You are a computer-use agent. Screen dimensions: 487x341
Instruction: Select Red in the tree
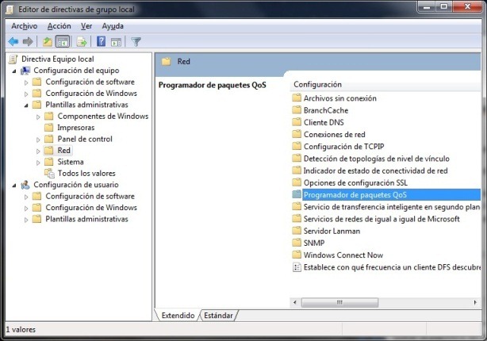tap(64, 151)
